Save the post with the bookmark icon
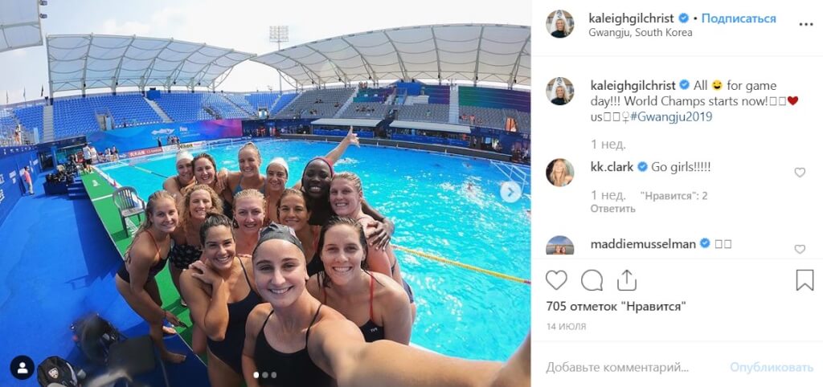The width and height of the screenshot is (823, 387). pyautogui.click(x=804, y=280)
